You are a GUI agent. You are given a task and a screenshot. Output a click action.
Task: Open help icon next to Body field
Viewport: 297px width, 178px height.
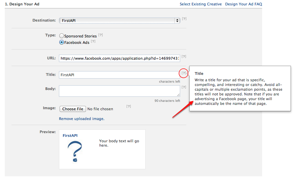click(x=184, y=87)
